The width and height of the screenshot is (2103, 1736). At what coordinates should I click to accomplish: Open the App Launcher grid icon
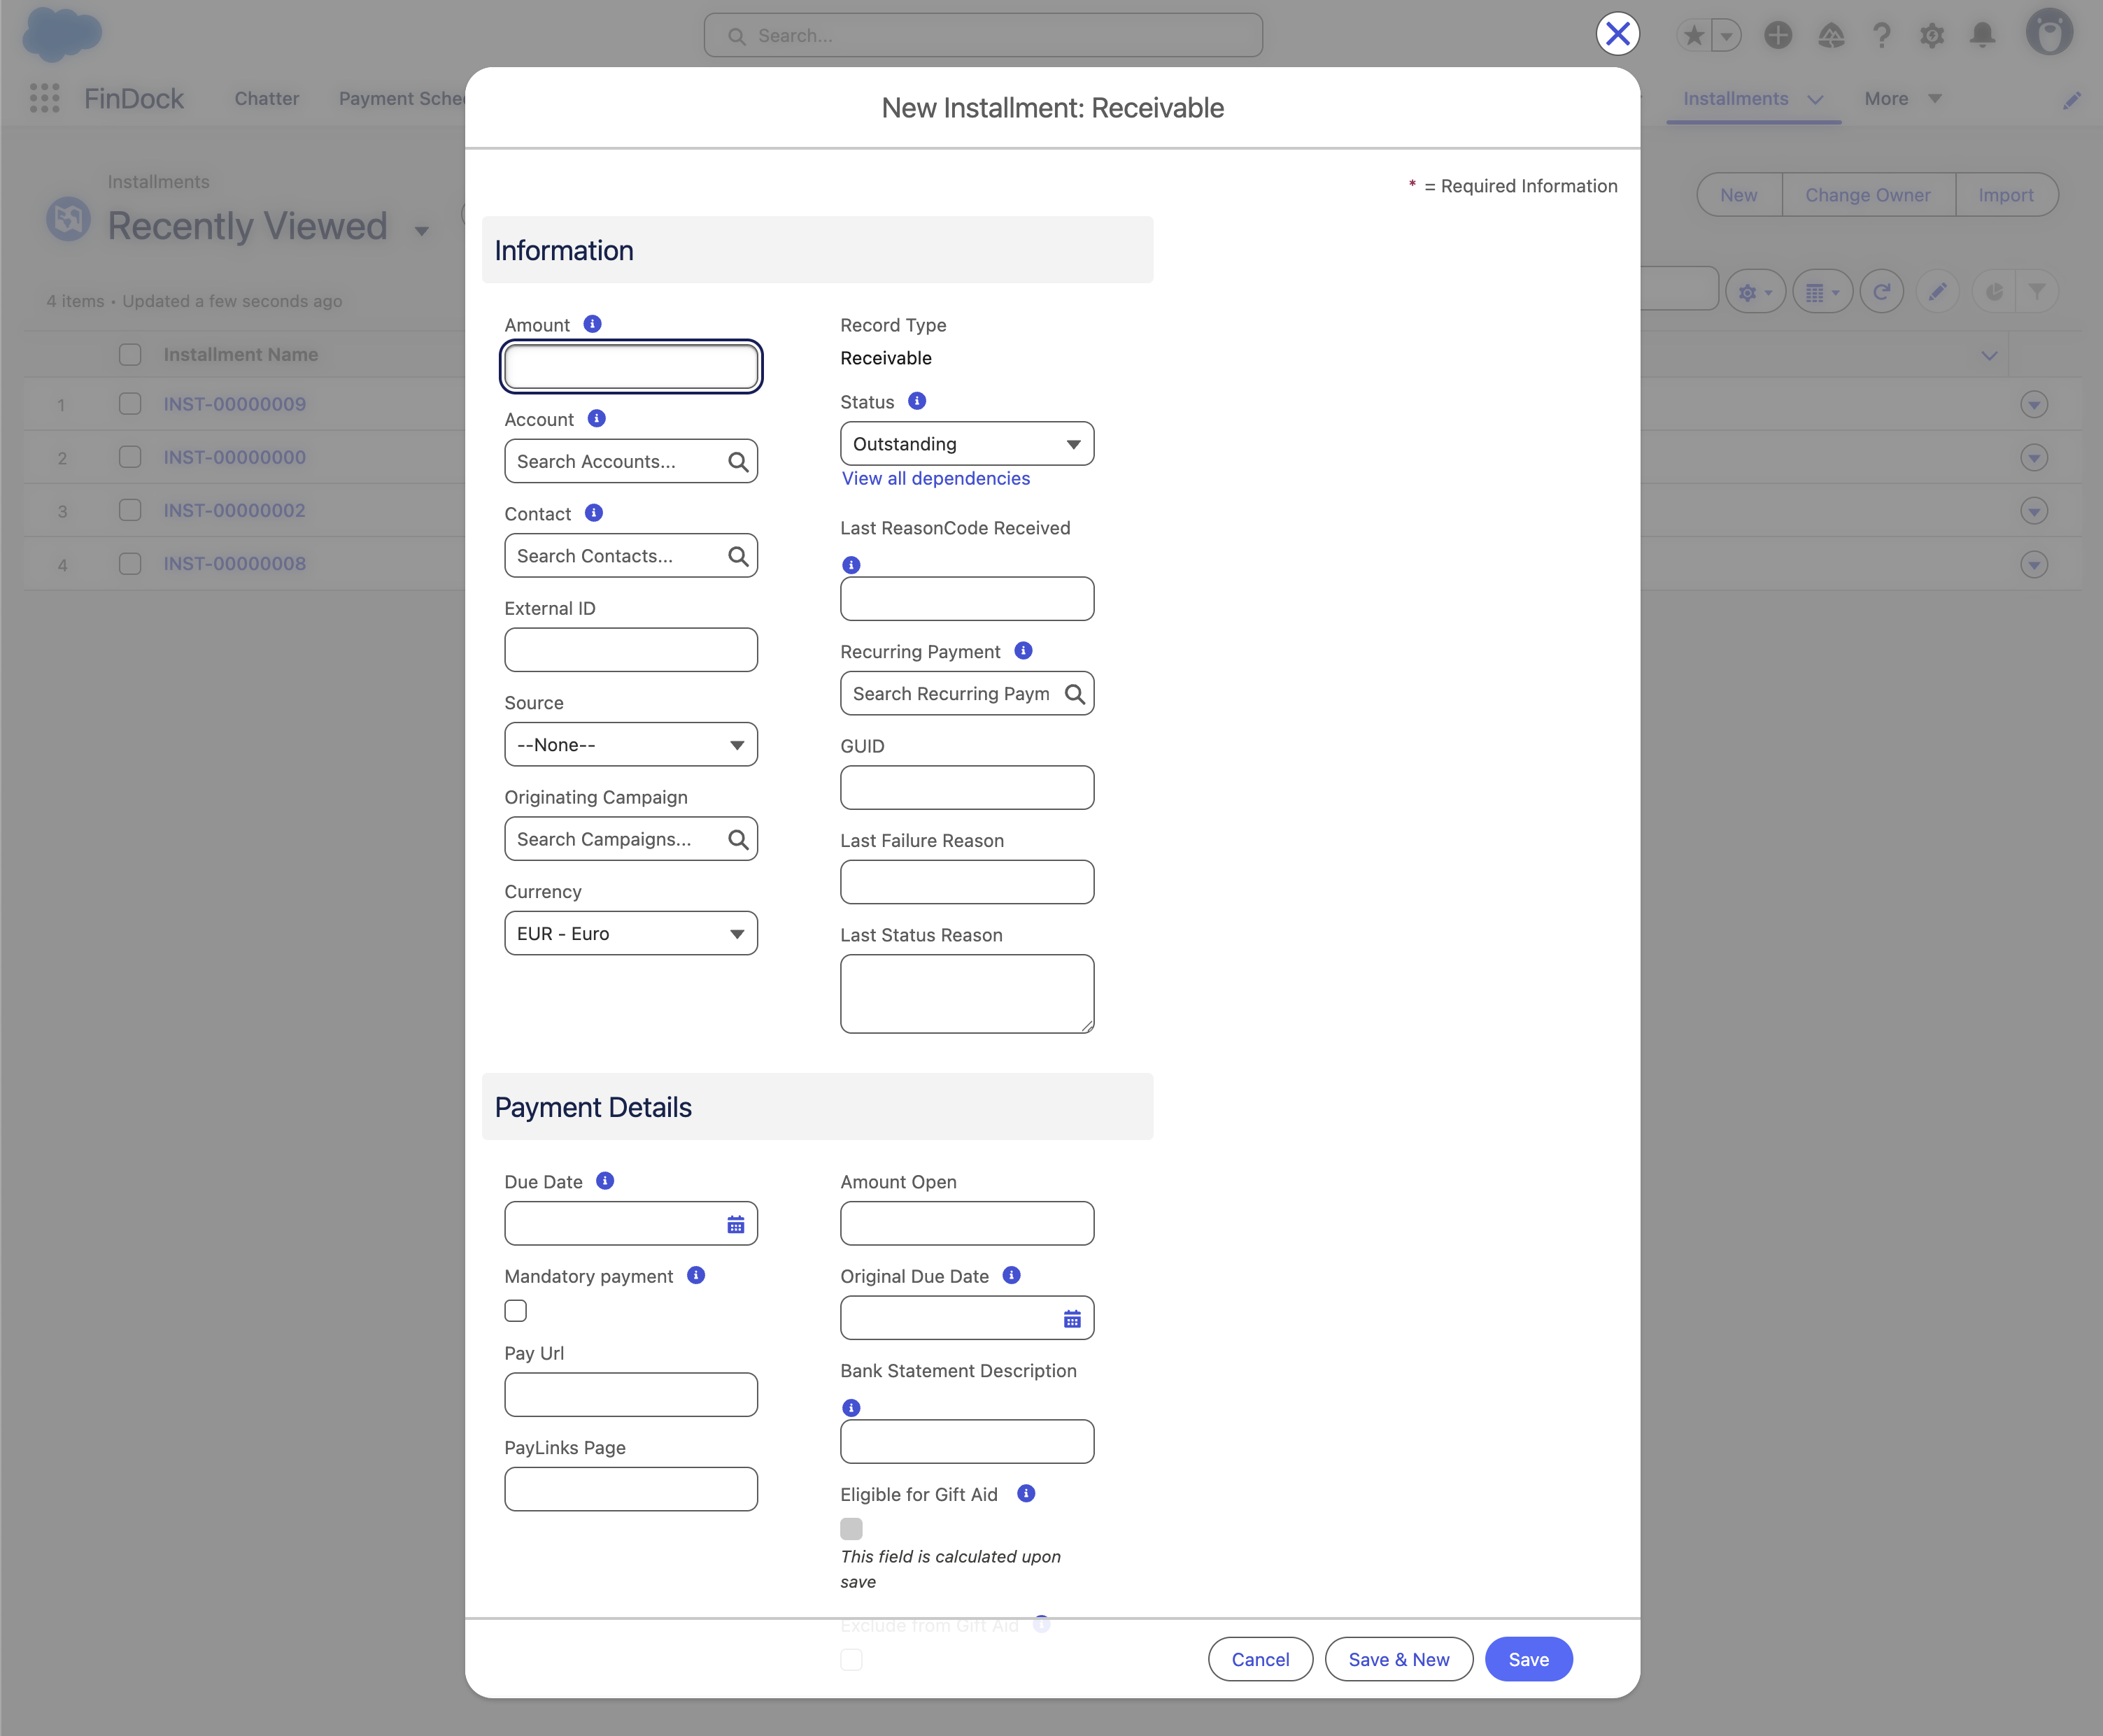(x=44, y=98)
